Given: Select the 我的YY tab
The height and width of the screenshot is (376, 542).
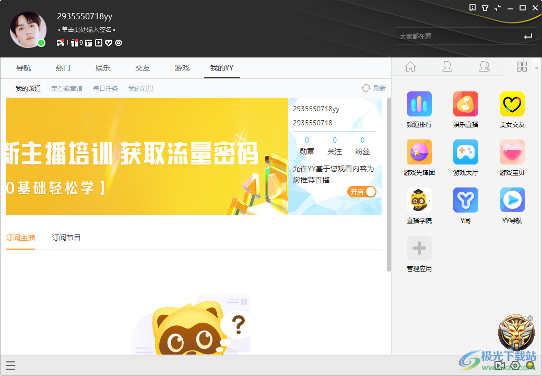Looking at the screenshot, I should (x=222, y=68).
